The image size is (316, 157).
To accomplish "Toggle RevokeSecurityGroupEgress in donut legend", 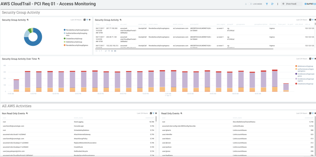I will coord(76,45).
